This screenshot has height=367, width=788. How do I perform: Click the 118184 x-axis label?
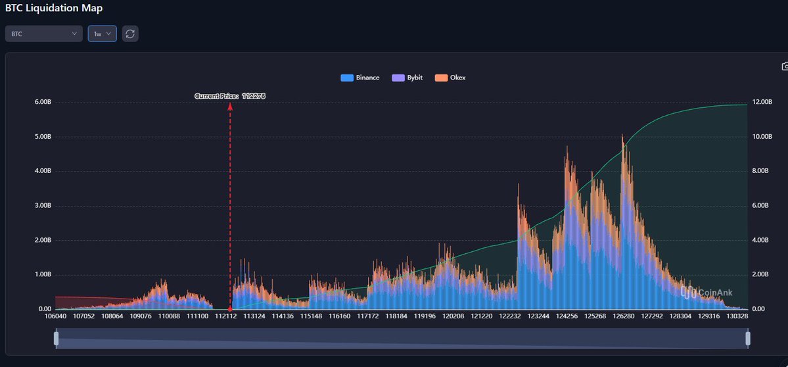pos(396,316)
